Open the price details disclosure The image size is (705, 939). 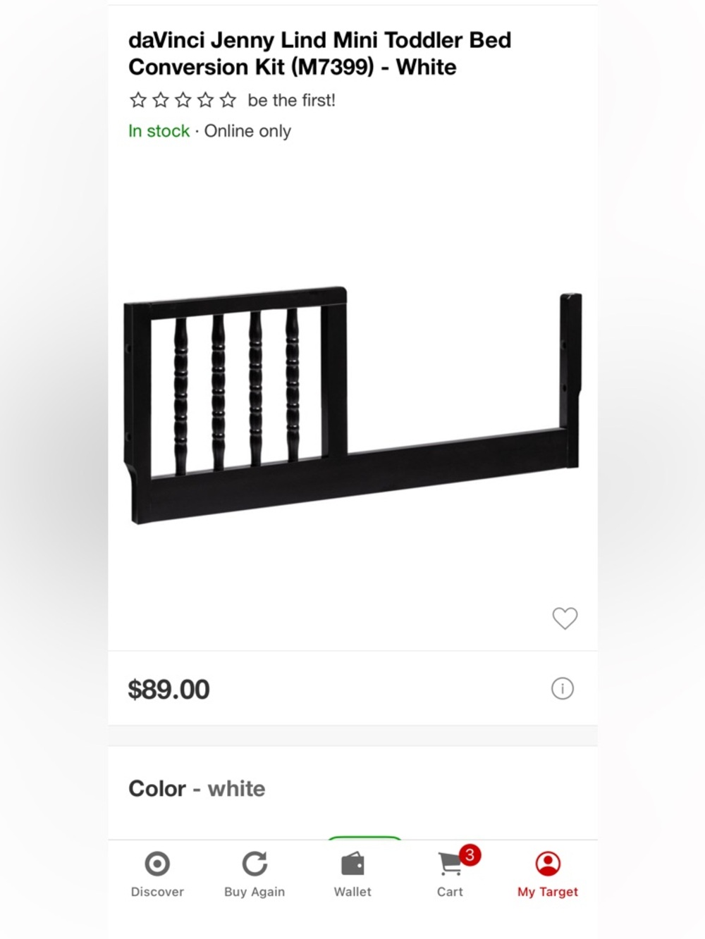pyautogui.click(x=562, y=688)
